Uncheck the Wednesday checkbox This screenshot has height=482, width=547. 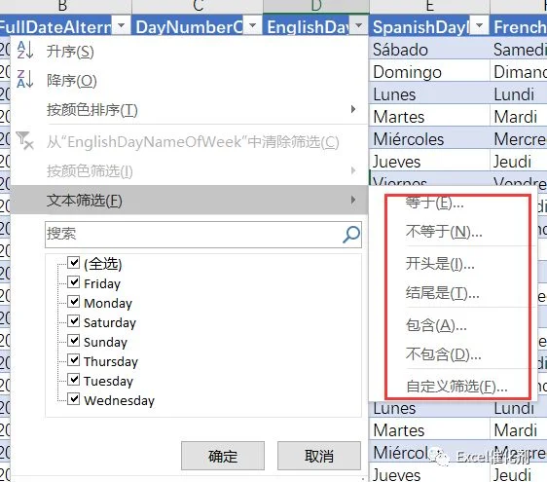(73, 399)
